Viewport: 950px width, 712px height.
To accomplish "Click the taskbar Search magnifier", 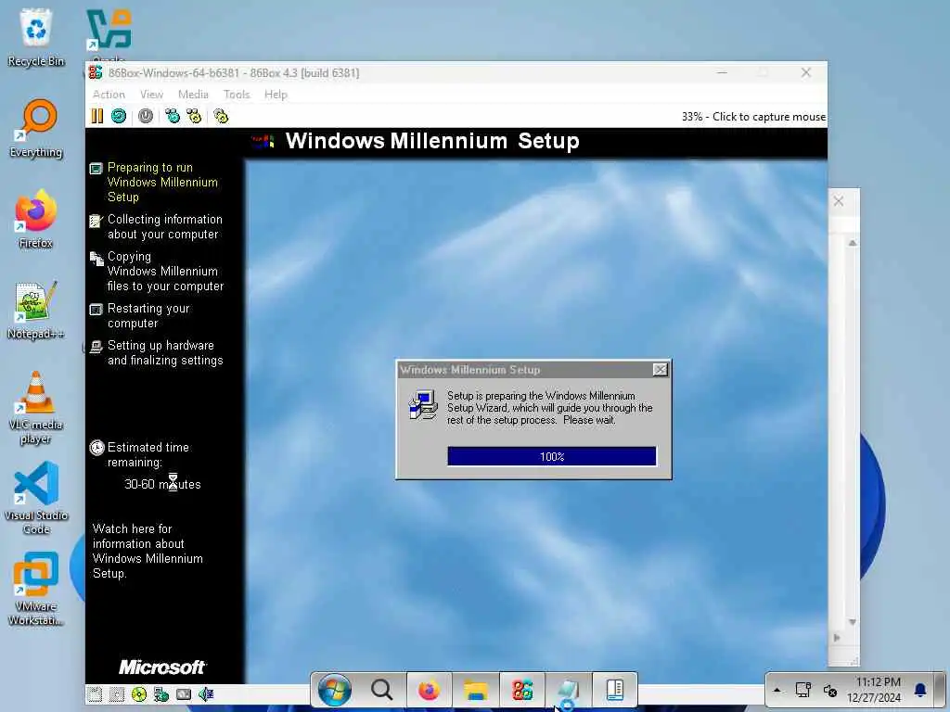I will (381, 690).
